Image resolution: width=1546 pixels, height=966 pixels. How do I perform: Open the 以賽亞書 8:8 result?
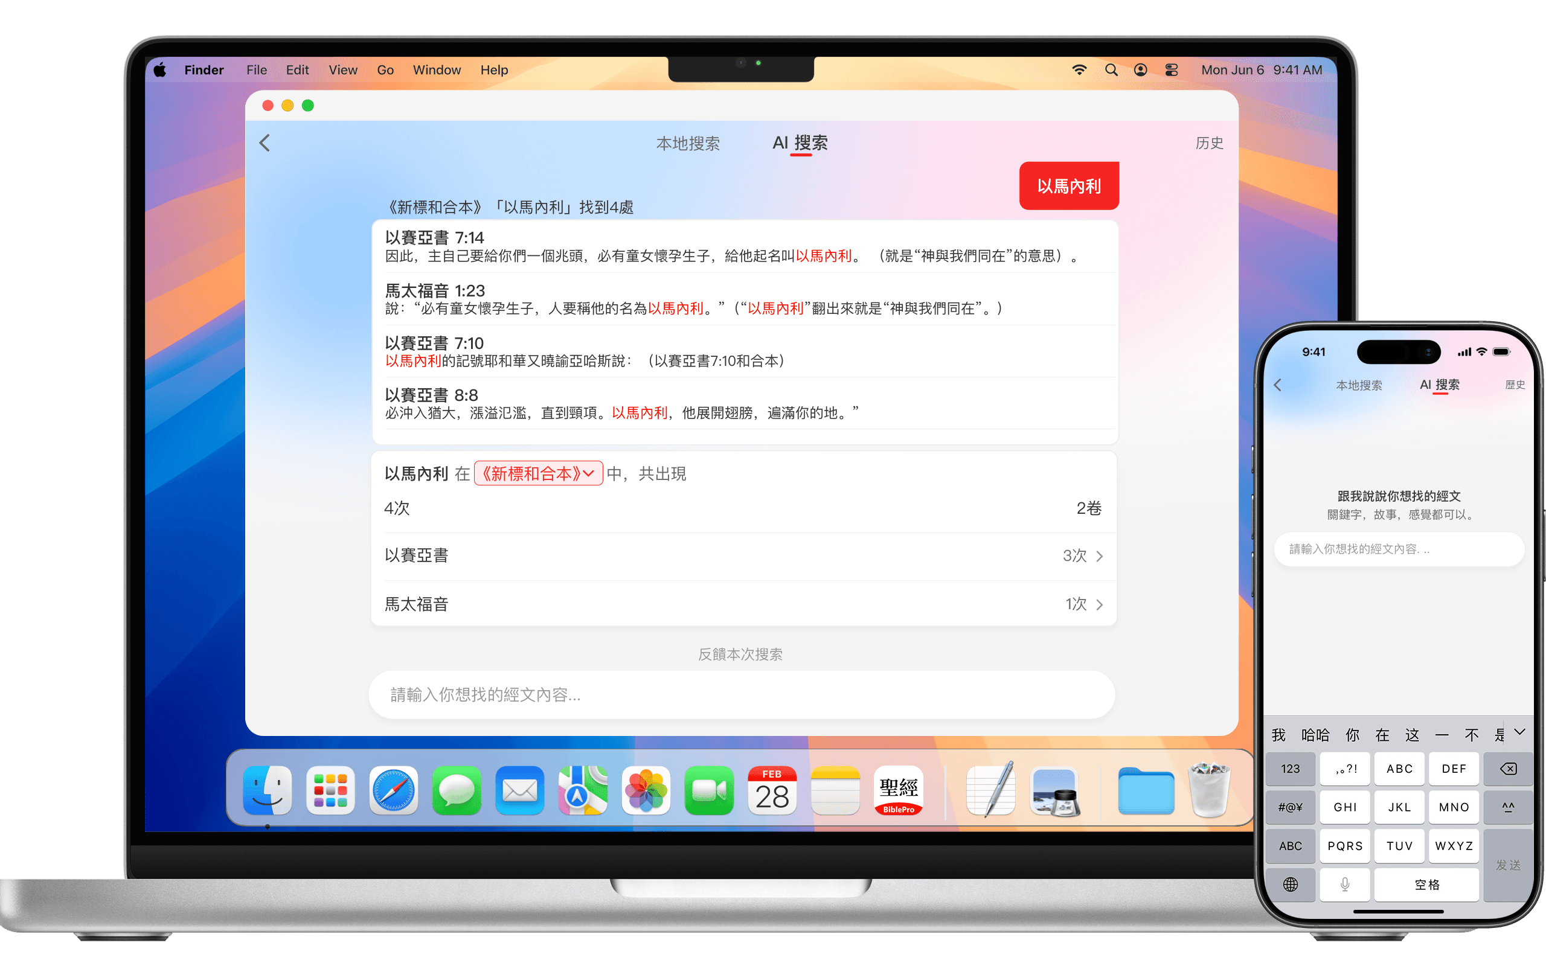[745, 403]
